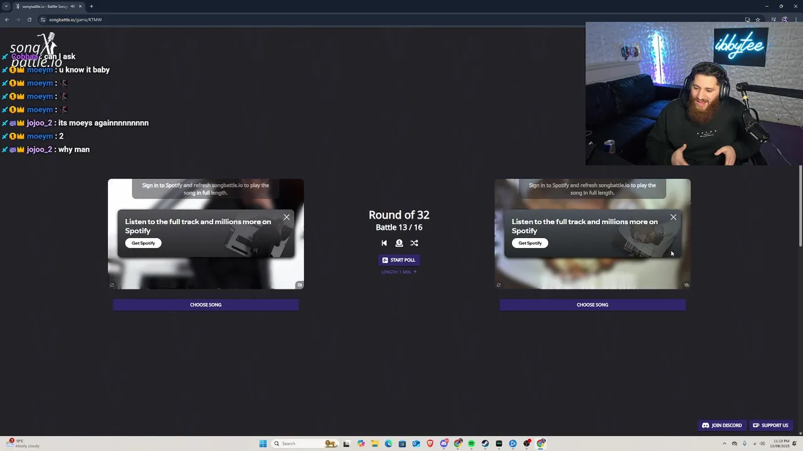Image resolution: width=803 pixels, height=451 pixels.
Task: Click the reload icon at the right card's bottom-left
Action: click(499, 285)
